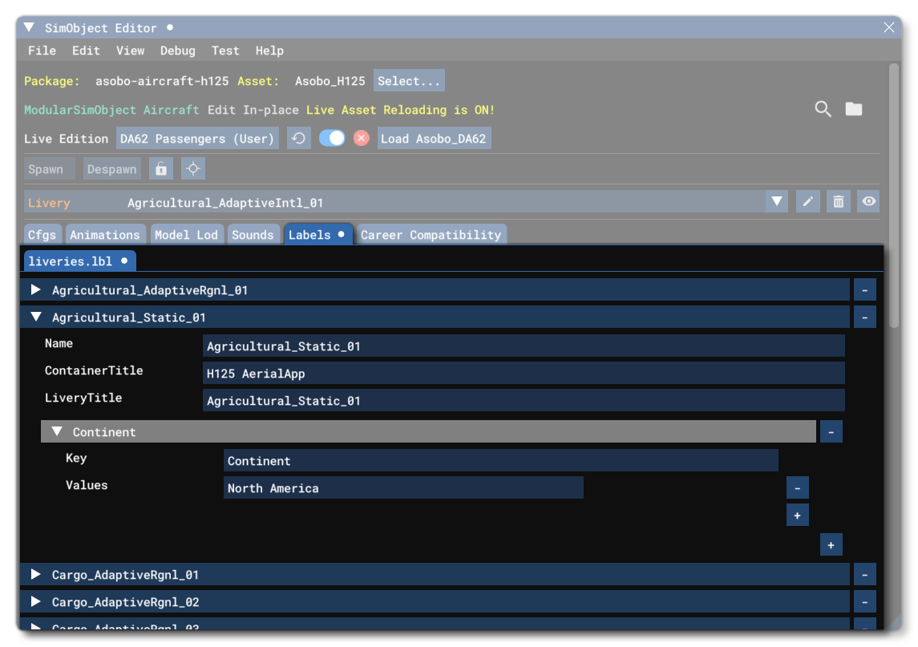Click the Live Edition refresh icon

pos(298,139)
